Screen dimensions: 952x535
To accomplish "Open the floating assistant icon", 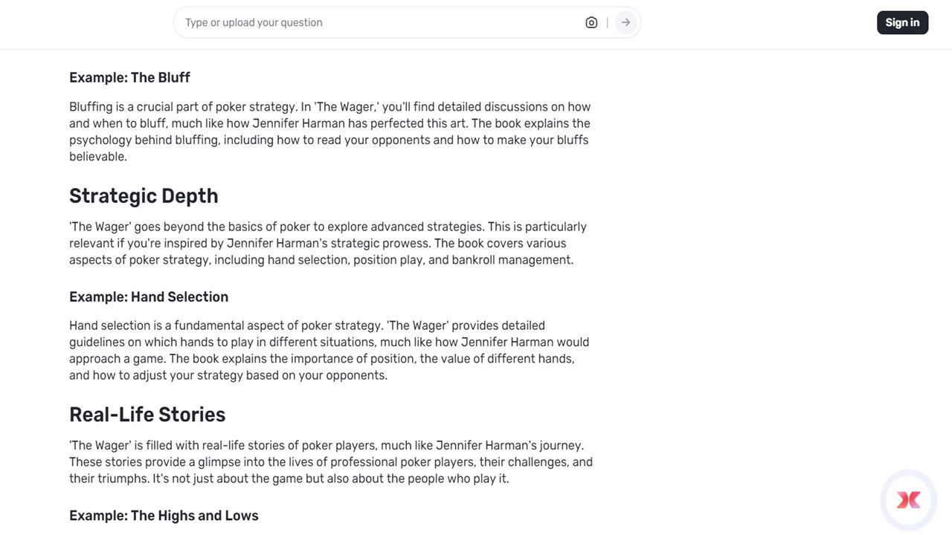I will point(908,500).
